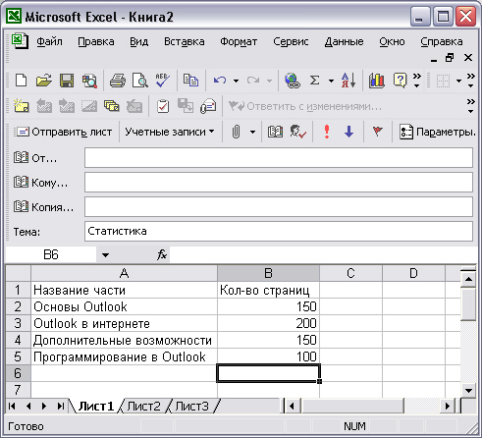The height and width of the screenshot is (438, 482).
Task: Run the spelling check icon
Action: (163, 81)
